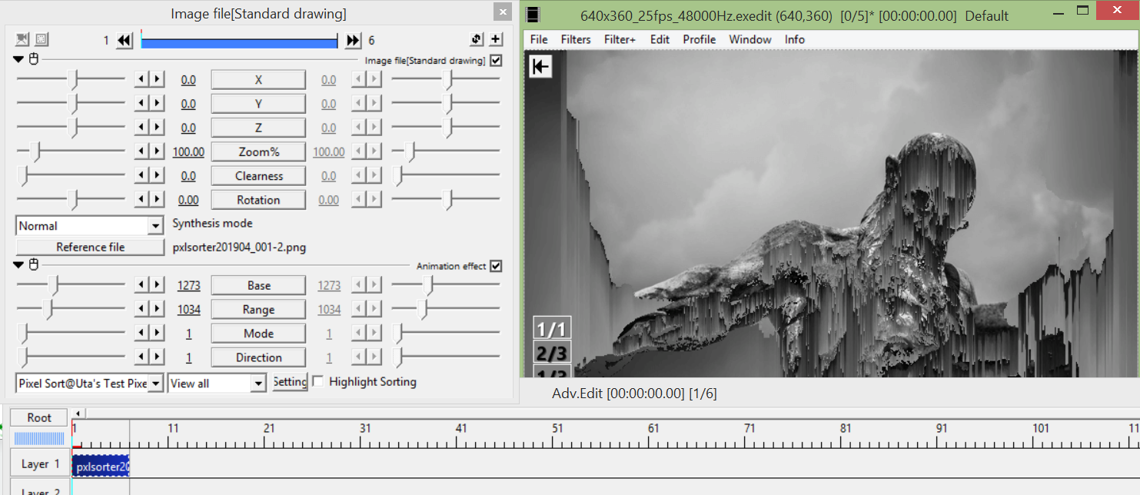Click the Mode parameter button
The height and width of the screenshot is (495, 1140).
point(258,334)
